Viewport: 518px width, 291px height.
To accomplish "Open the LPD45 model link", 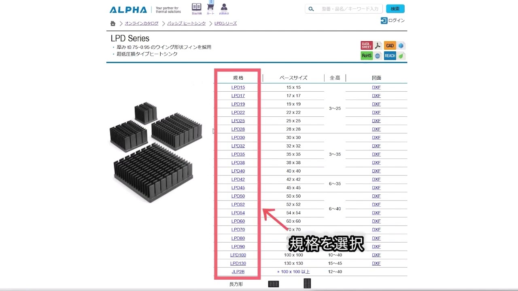I will click(x=238, y=188).
